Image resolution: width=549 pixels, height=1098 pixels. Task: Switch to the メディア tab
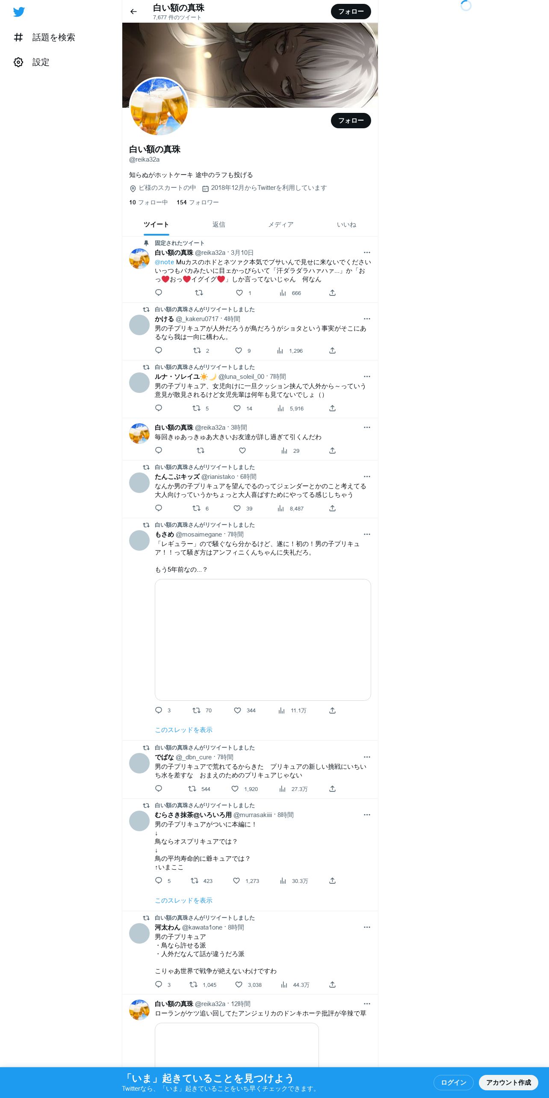[281, 224]
